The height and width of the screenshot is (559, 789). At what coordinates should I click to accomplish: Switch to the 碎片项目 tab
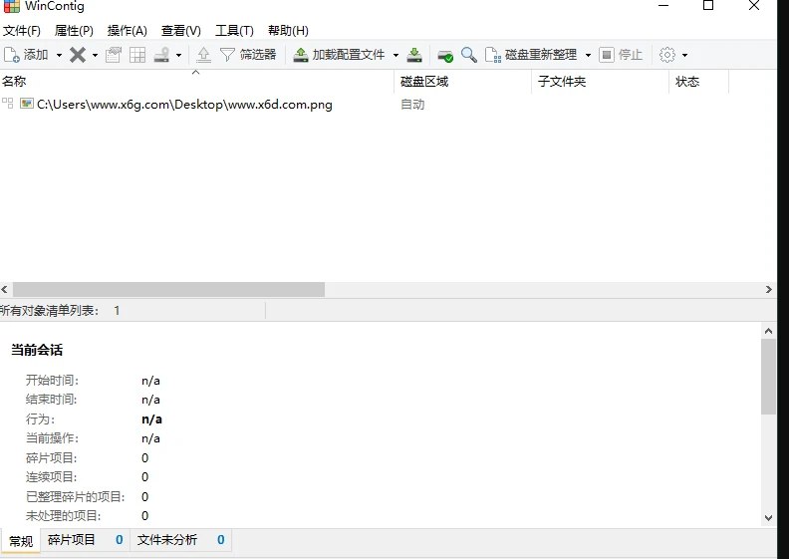(85, 540)
